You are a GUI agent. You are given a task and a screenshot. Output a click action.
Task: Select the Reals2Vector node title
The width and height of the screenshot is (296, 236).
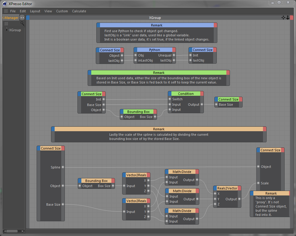227,188
